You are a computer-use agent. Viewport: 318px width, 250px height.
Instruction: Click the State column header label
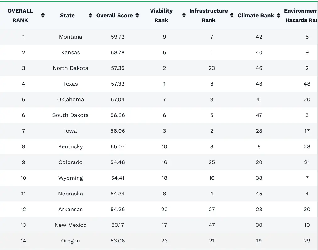coord(67,15)
